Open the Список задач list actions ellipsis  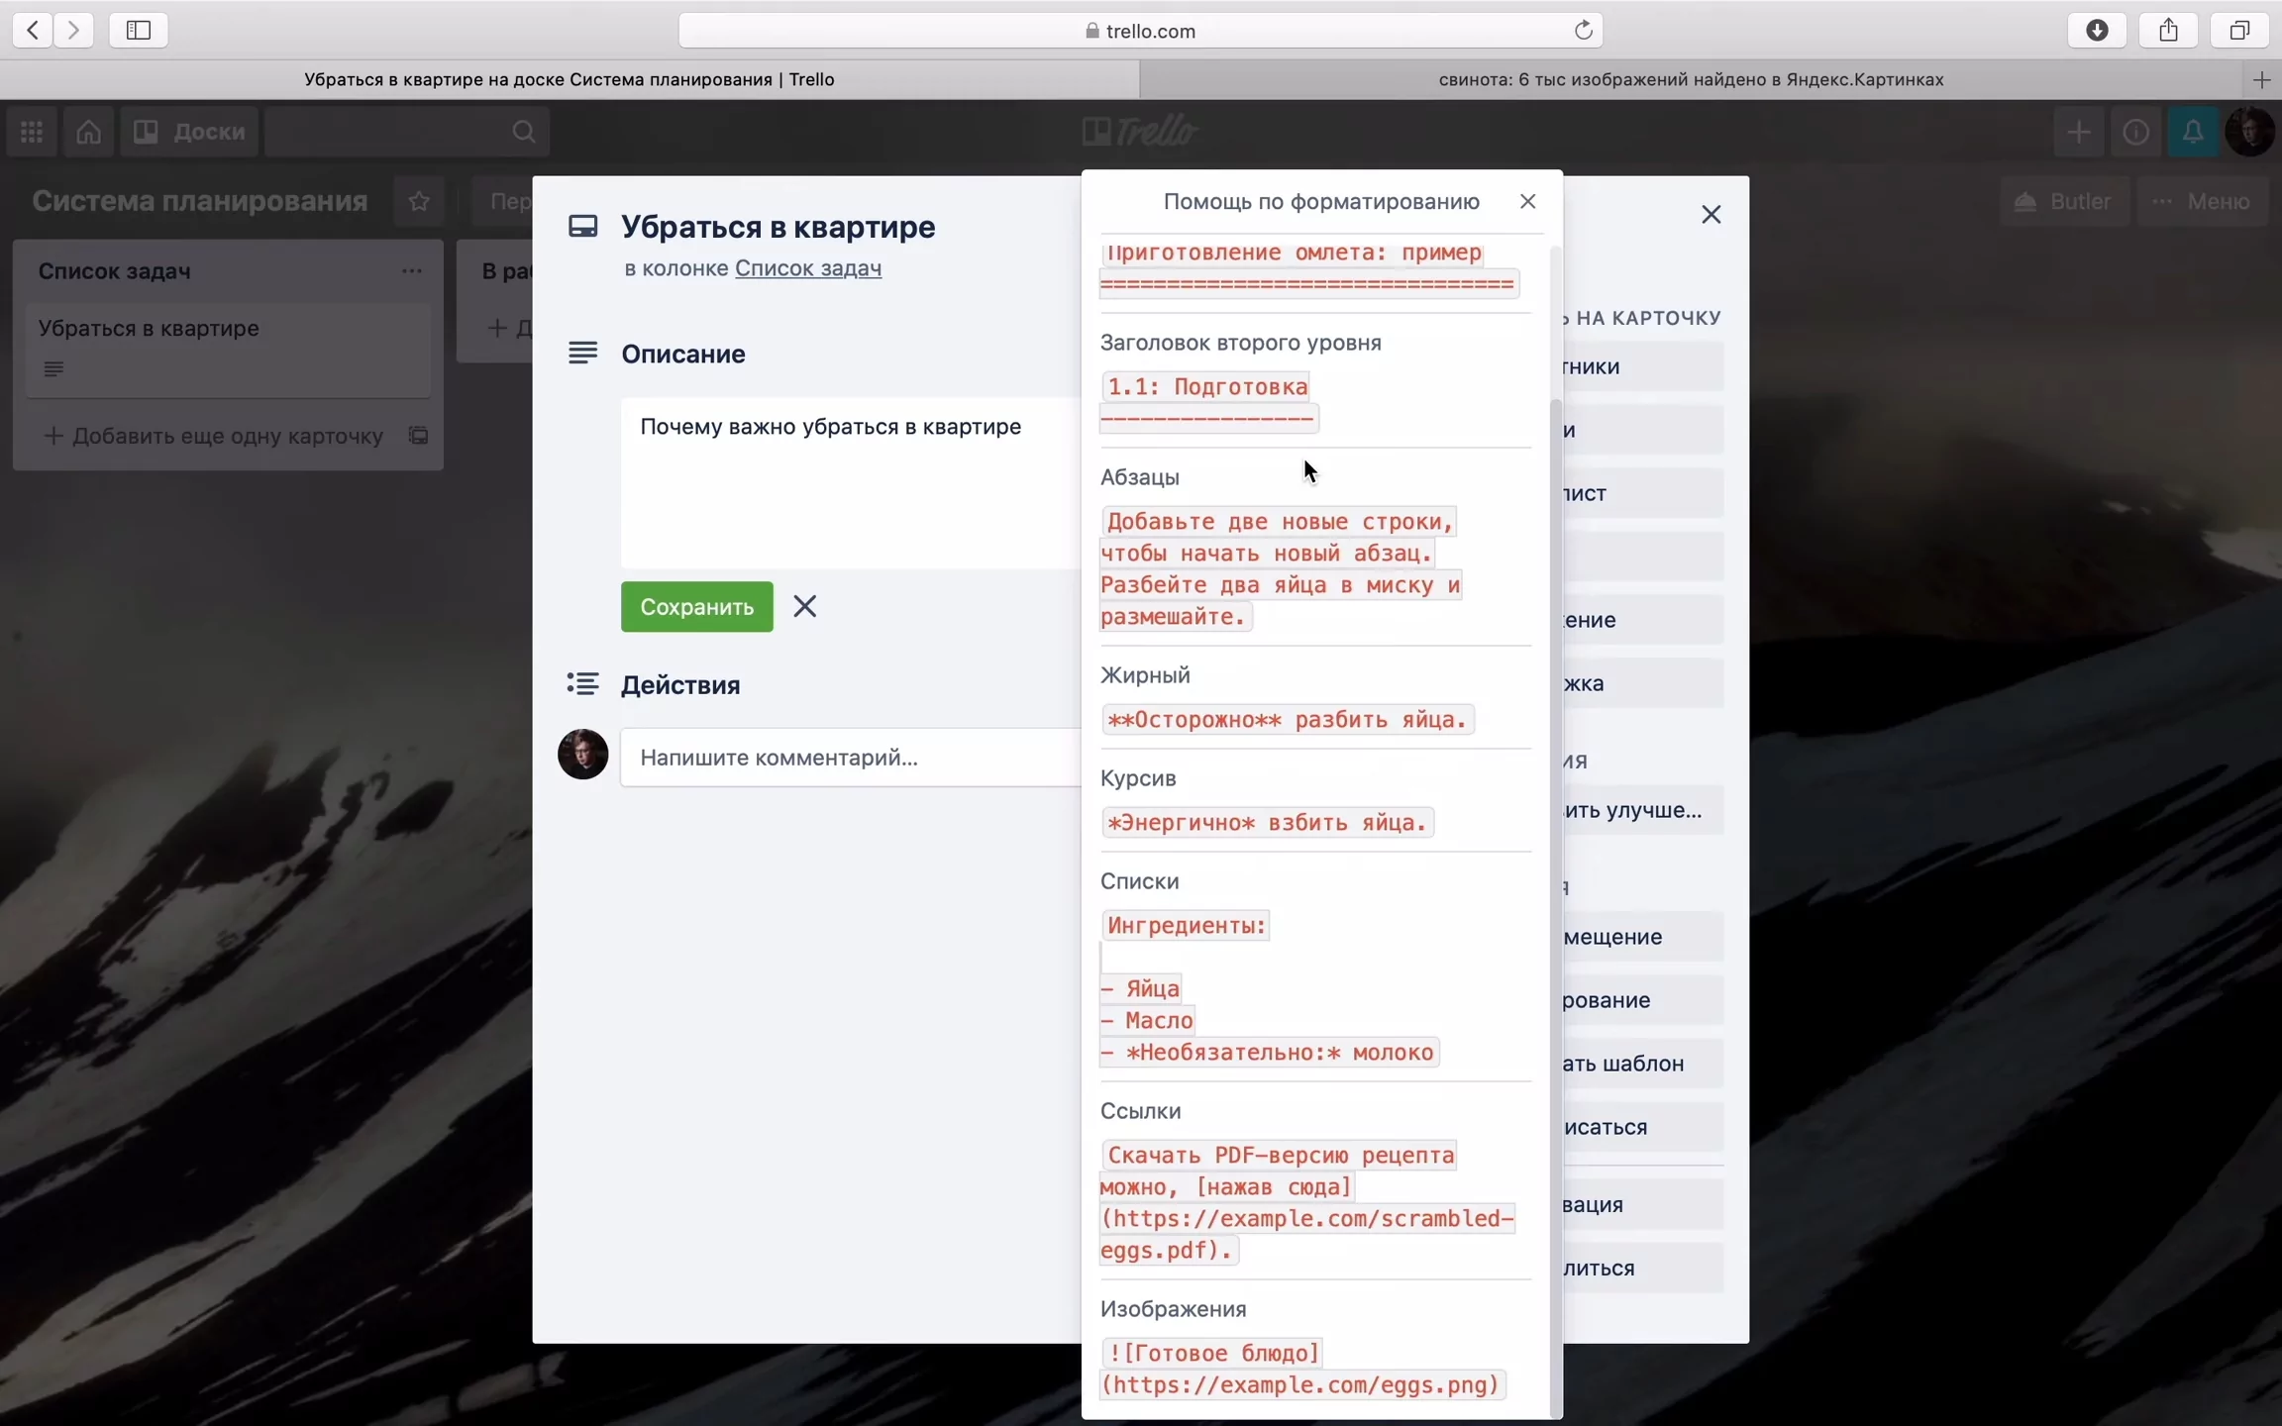(x=411, y=270)
